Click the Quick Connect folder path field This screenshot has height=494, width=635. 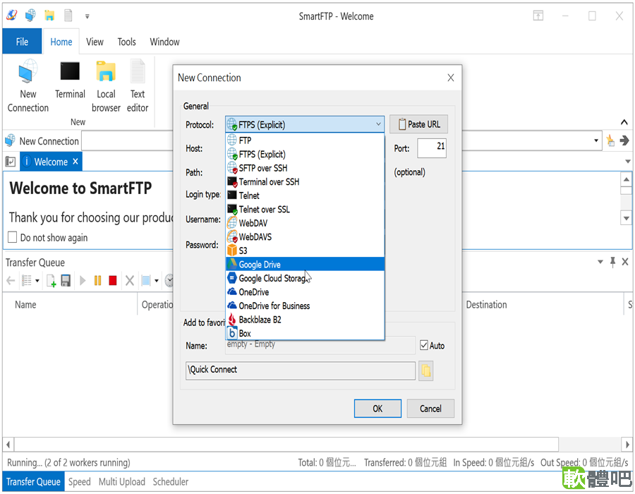[x=301, y=370]
